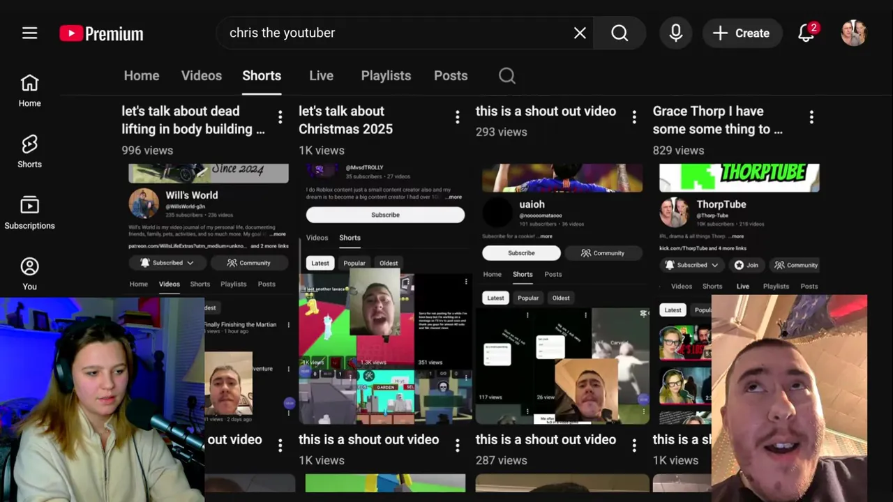Open shout out video with 287 views
Screen dimensions: 893x502
coord(546,440)
